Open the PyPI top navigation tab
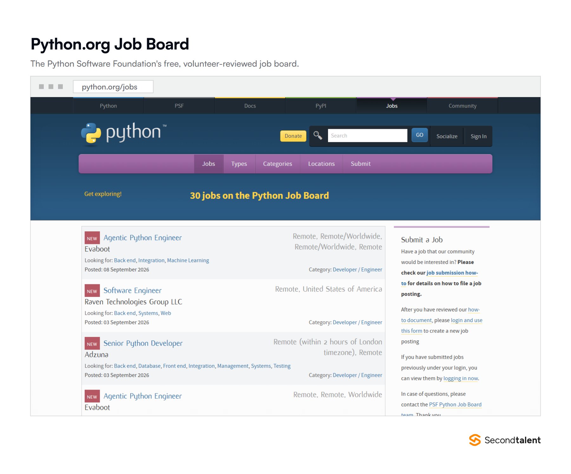This screenshot has height=474, width=571. coord(321,106)
